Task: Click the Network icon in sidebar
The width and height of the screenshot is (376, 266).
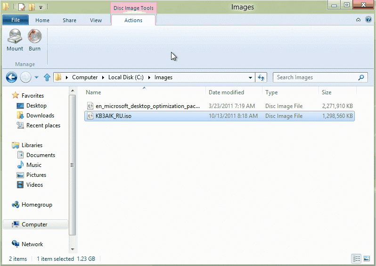Action: 16,244
